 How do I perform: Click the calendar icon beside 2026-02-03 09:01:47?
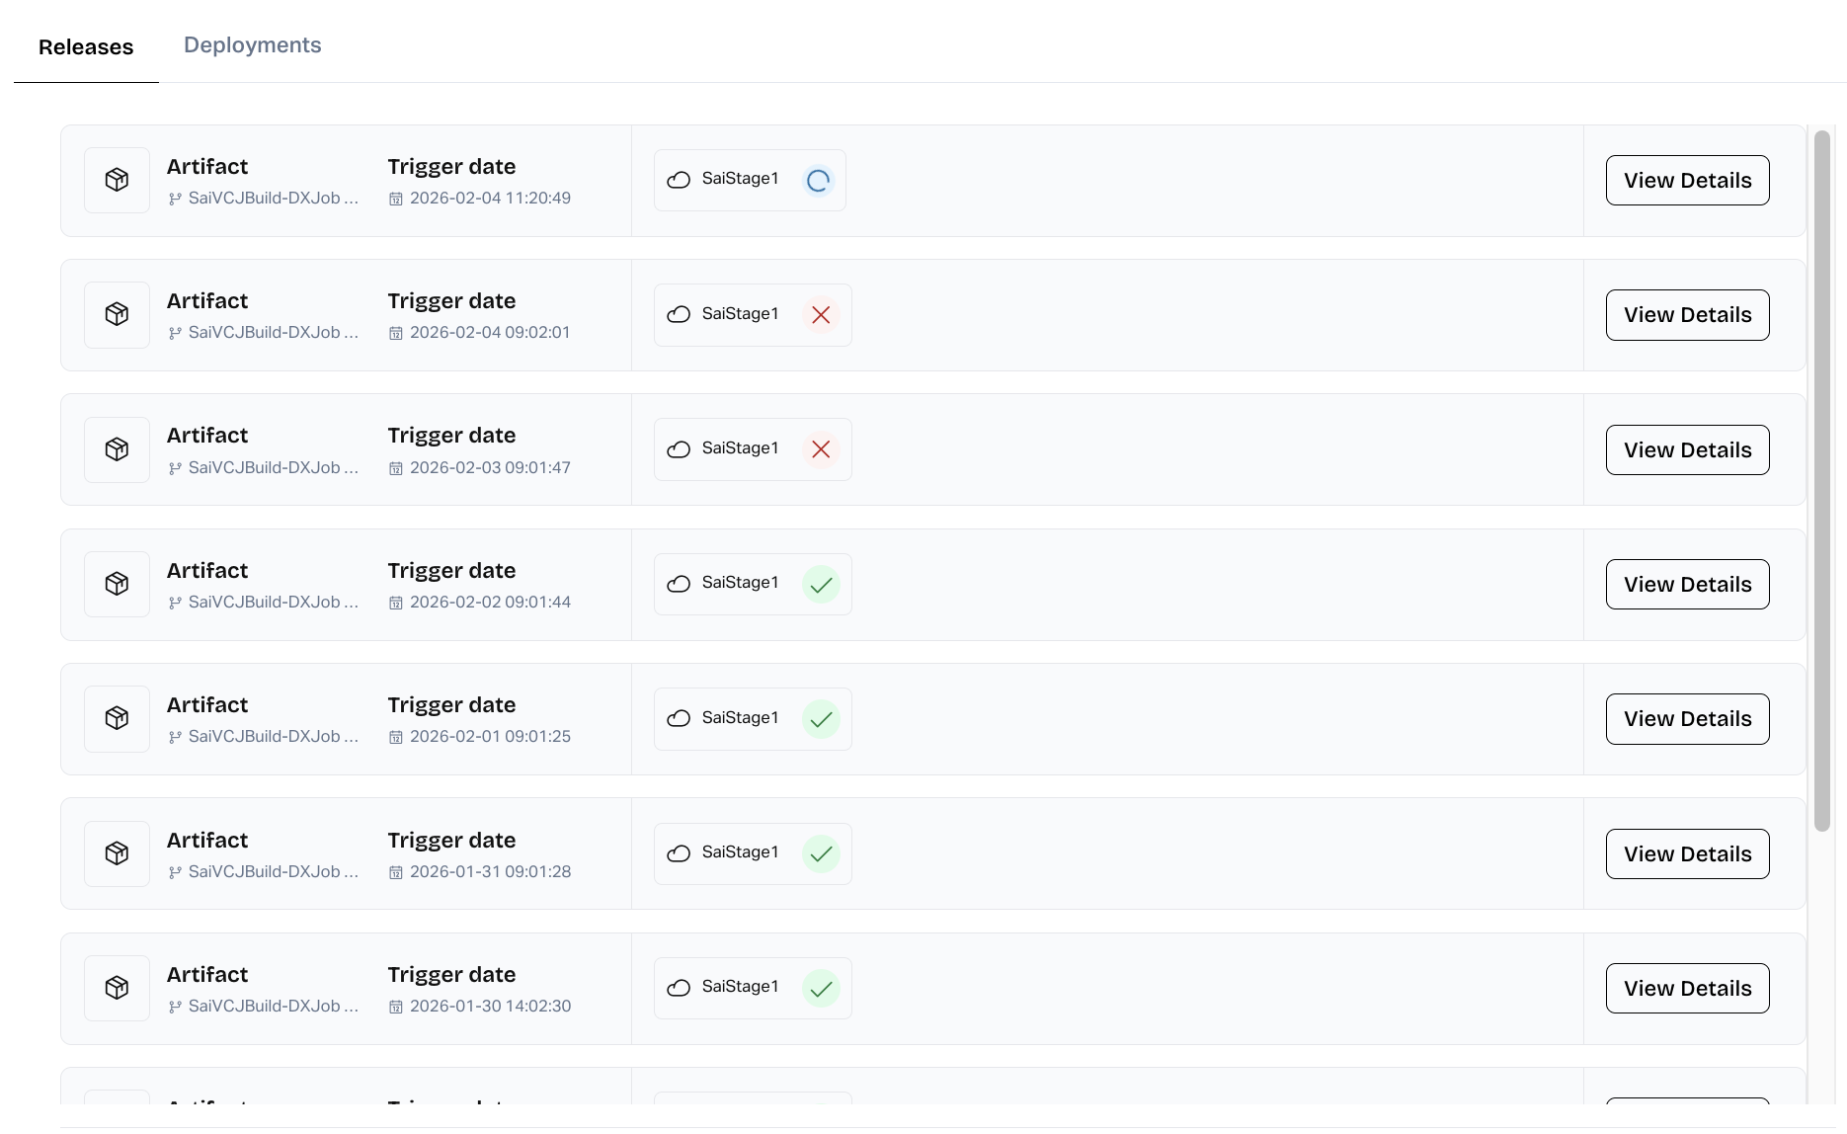coord(395,468)
